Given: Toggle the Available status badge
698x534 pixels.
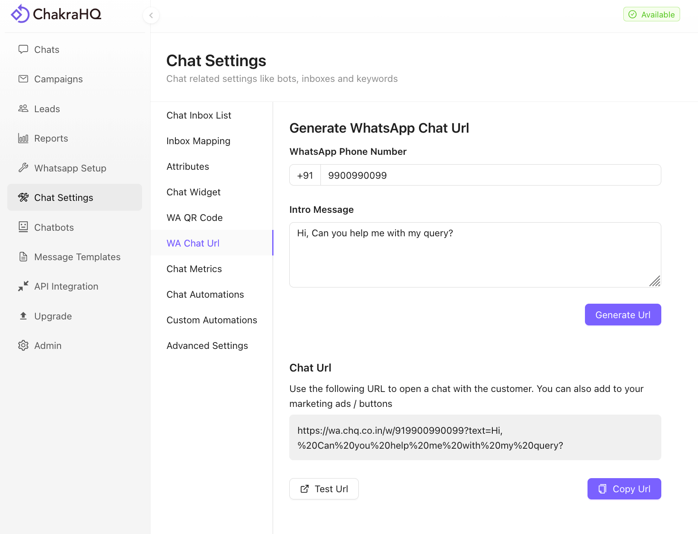Looking at the screenshot, I should [x=651, y=14].
